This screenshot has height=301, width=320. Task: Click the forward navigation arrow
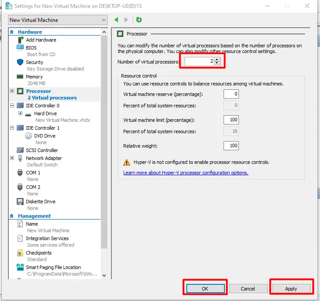[x=126, y=20]
